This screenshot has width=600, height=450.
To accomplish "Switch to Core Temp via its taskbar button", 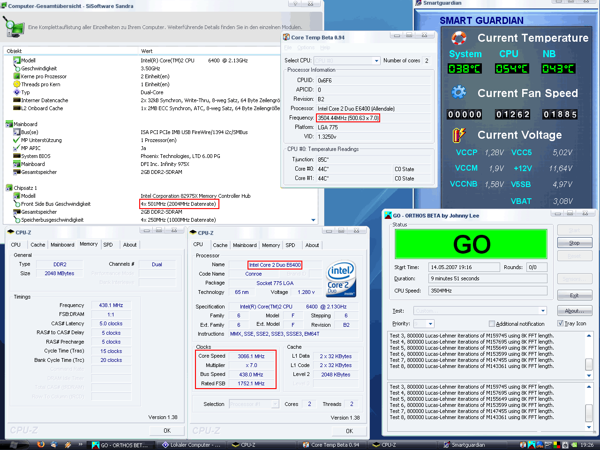I will click(x=332, y=445).
